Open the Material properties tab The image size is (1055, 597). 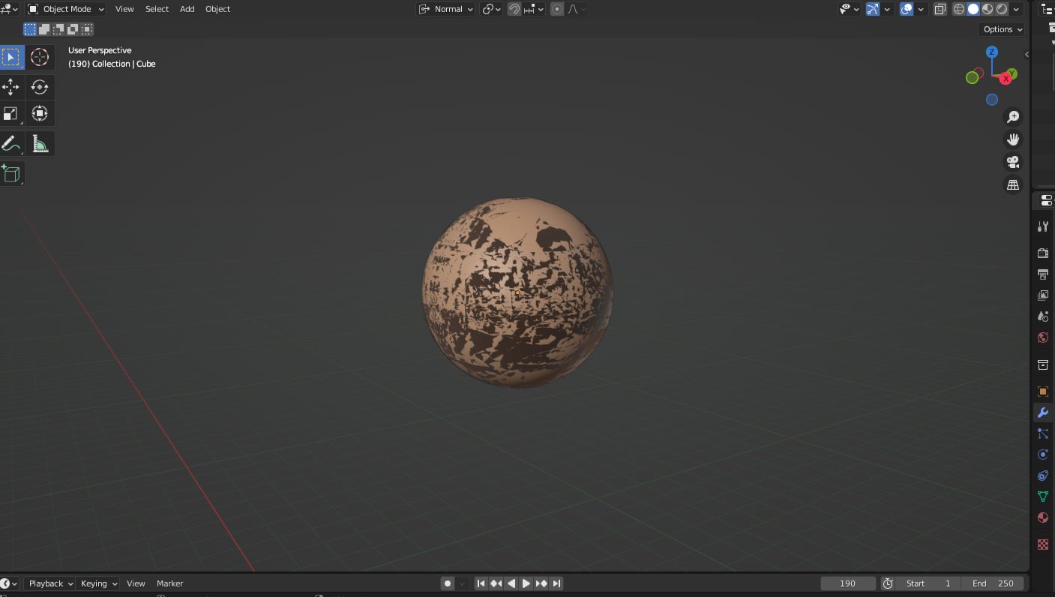1042,517
